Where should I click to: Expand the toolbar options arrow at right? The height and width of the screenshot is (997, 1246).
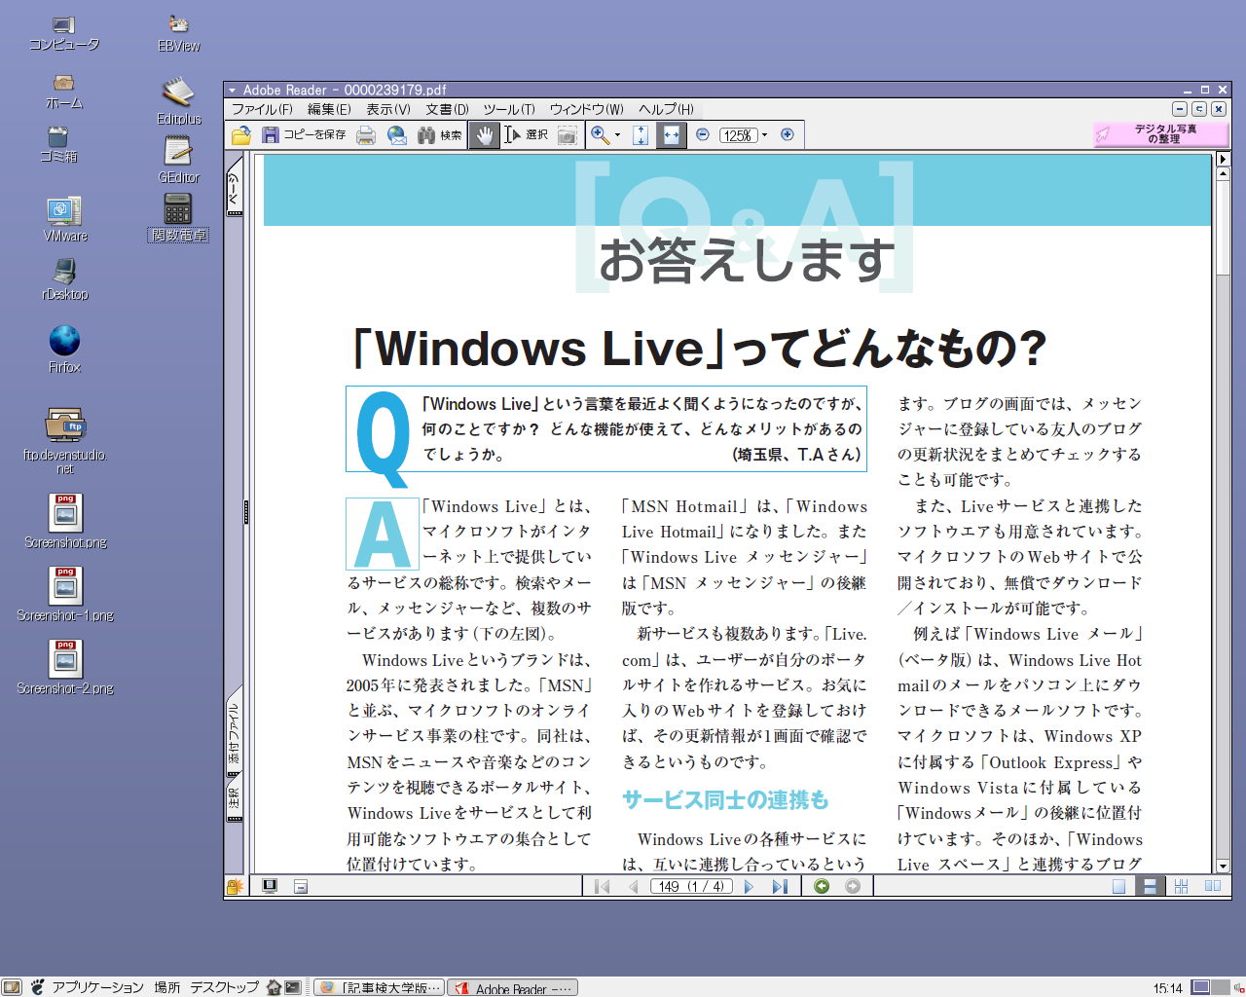click(x=1224, y=159)
